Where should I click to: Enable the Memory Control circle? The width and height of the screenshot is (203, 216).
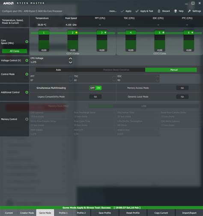pos(27,119)
